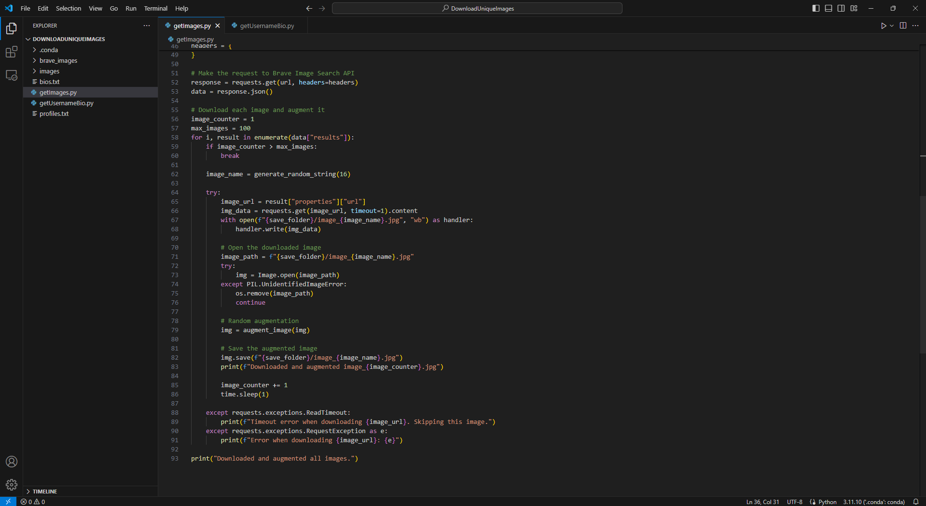Viewport: 926px width, 506px height.
Task: Open the Explorer view in activity bar
Action: (x=12, y=28)
